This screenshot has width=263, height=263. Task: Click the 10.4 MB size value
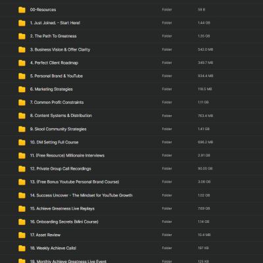click(x=204, y=235)
